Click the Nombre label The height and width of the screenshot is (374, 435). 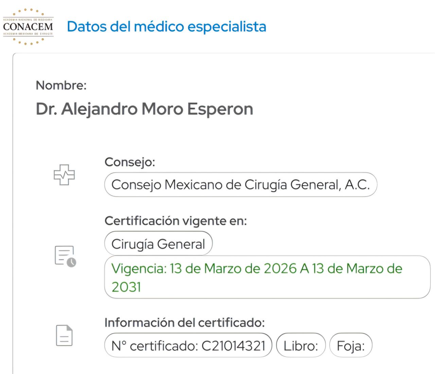pos(61,85)
